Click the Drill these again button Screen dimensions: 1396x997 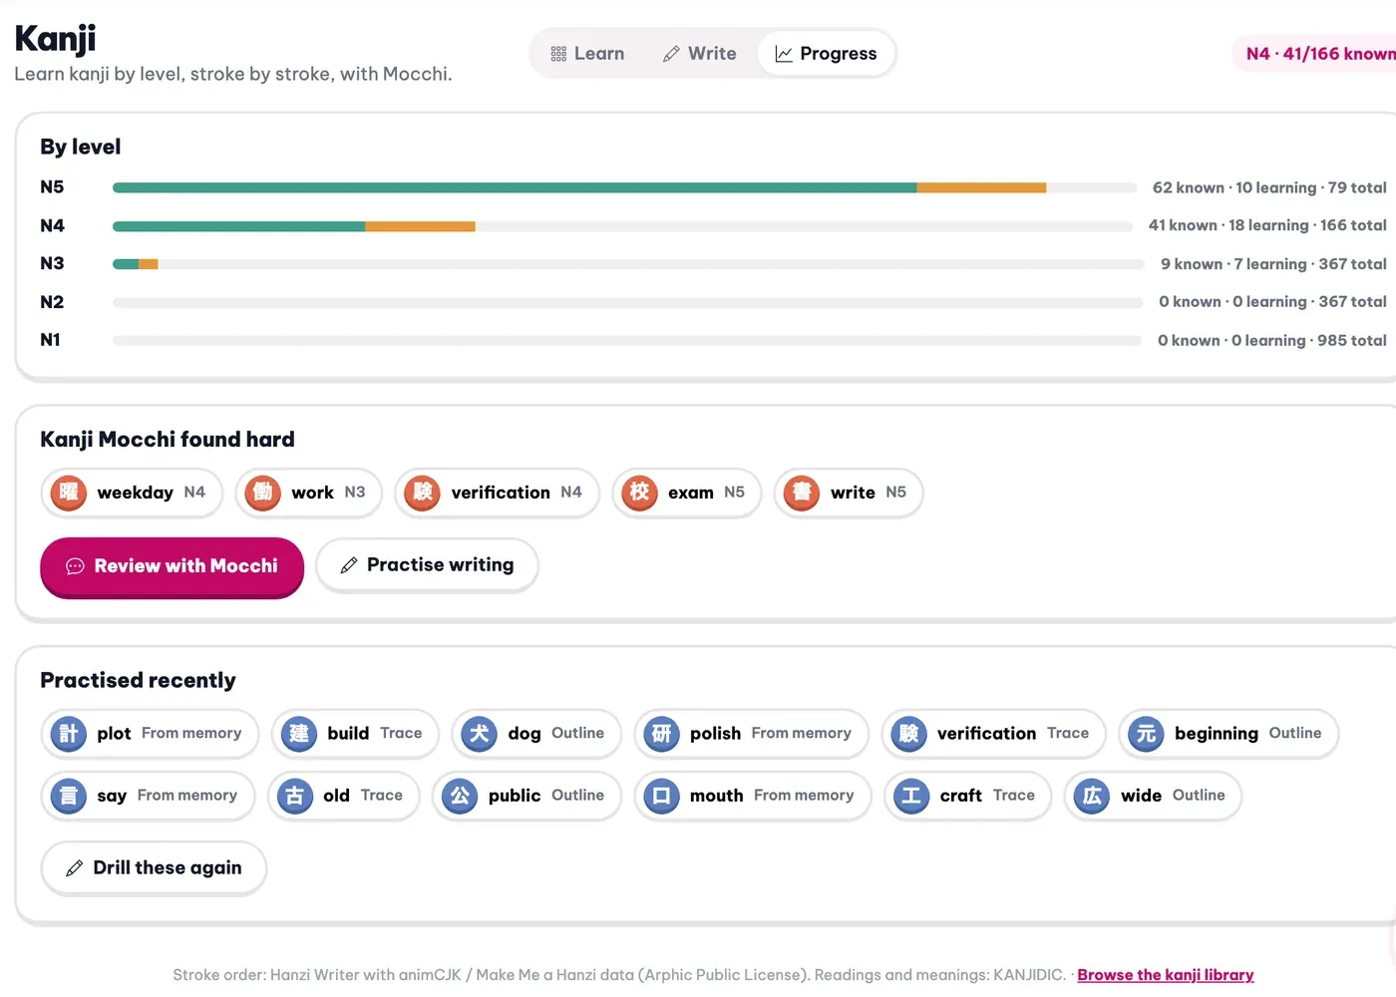click(x=154, y=868)
